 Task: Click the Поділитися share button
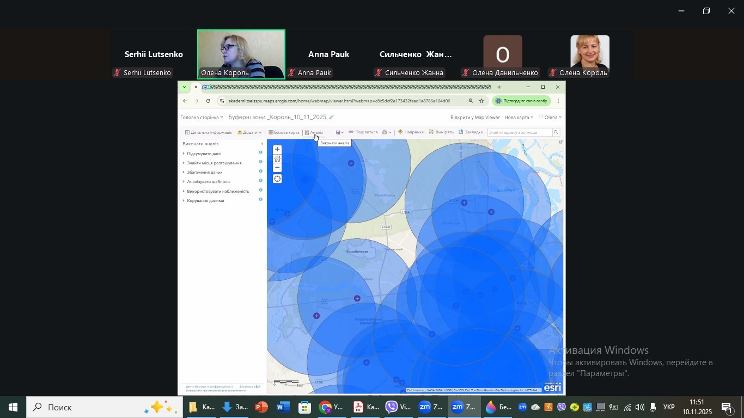click(x=363, y=132)
